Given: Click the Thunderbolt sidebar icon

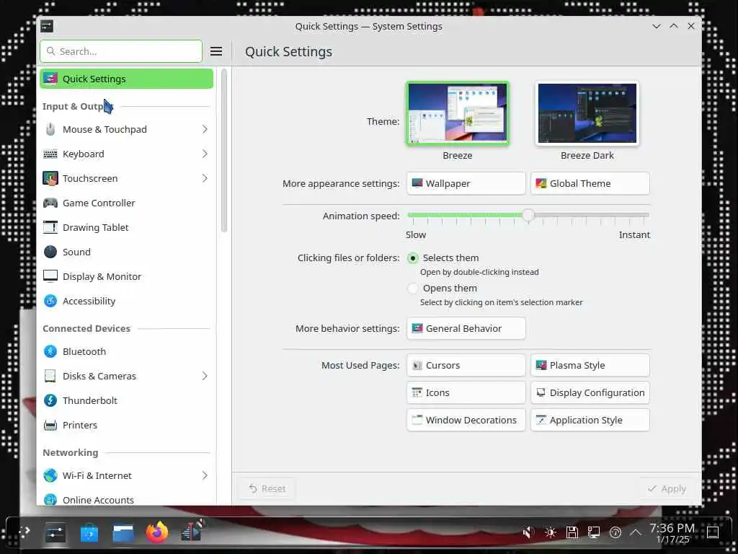Looking at the screenshot, I should [x=50, y=400].
